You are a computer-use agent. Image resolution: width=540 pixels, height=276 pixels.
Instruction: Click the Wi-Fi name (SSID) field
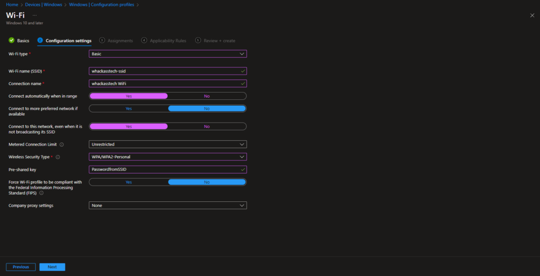point(168,71)
